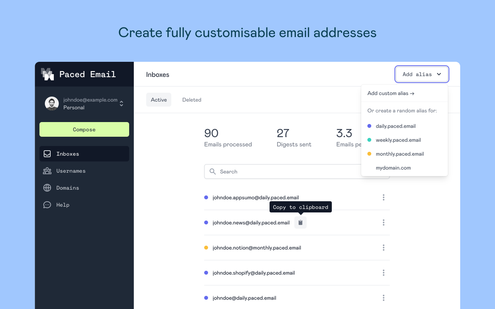Click the search magnifier icon

212,171
